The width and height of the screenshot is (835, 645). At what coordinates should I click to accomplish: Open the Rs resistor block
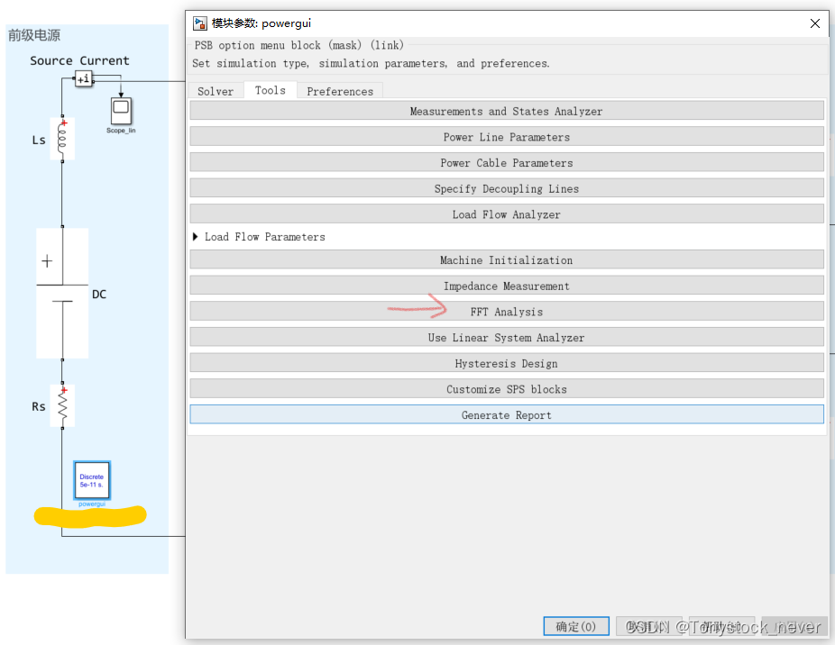point(62,405)
